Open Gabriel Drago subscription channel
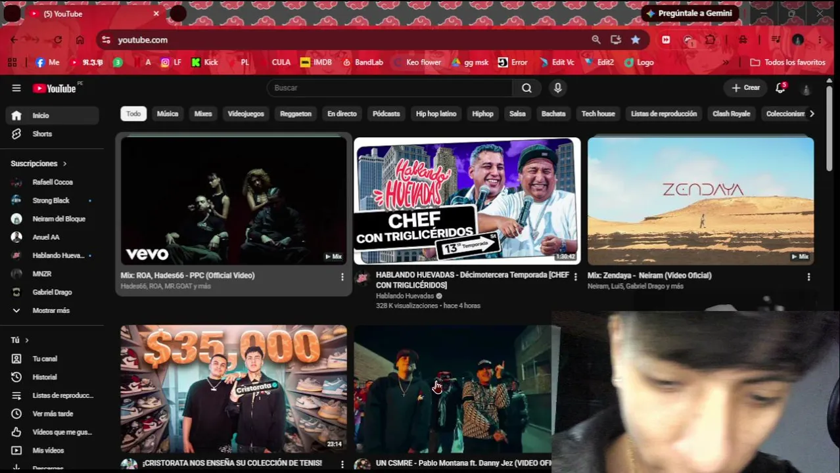This screenshot has height=473, width=840. pos(53,292)
